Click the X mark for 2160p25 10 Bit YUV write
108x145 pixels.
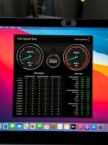(52, 106)
